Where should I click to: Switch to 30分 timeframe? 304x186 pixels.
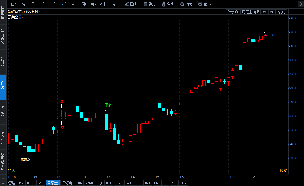click(53, 4)
